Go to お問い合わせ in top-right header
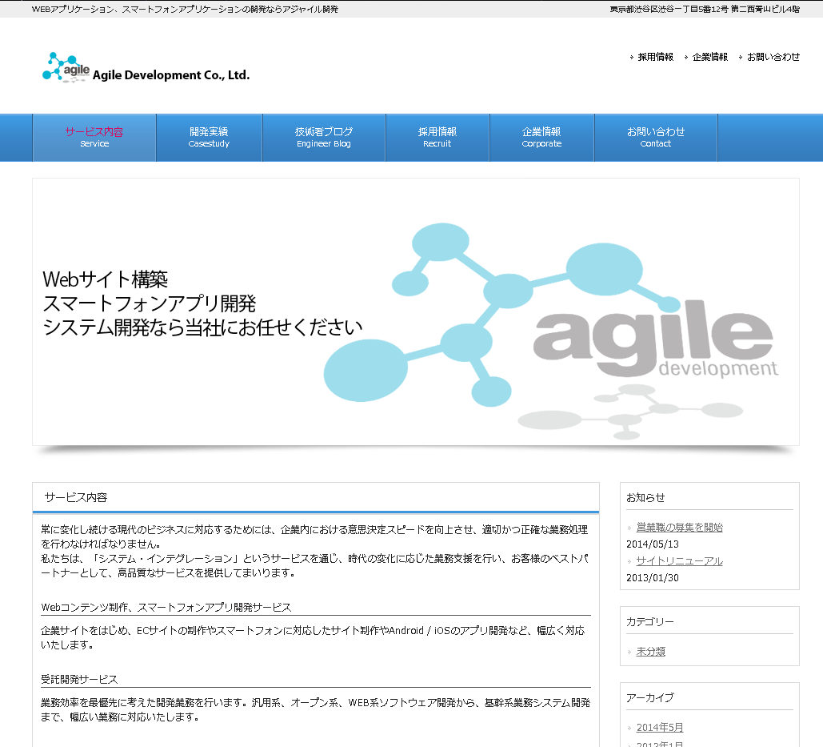Viewport: 823px width, 747px height. tap(773, 57)
